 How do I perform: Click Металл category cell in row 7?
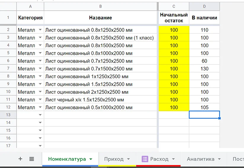[30, 69]
